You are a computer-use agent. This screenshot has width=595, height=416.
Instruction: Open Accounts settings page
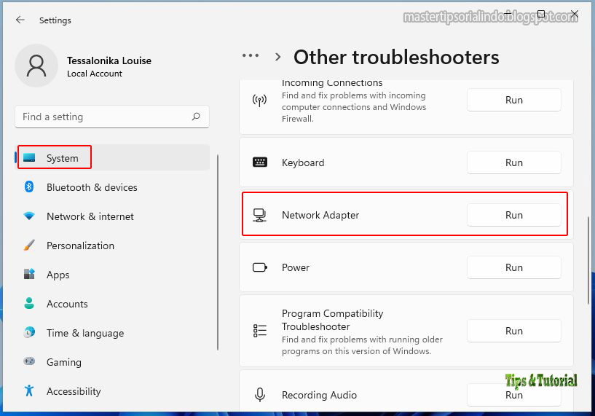pyautogui.click(x=112, y=303)
